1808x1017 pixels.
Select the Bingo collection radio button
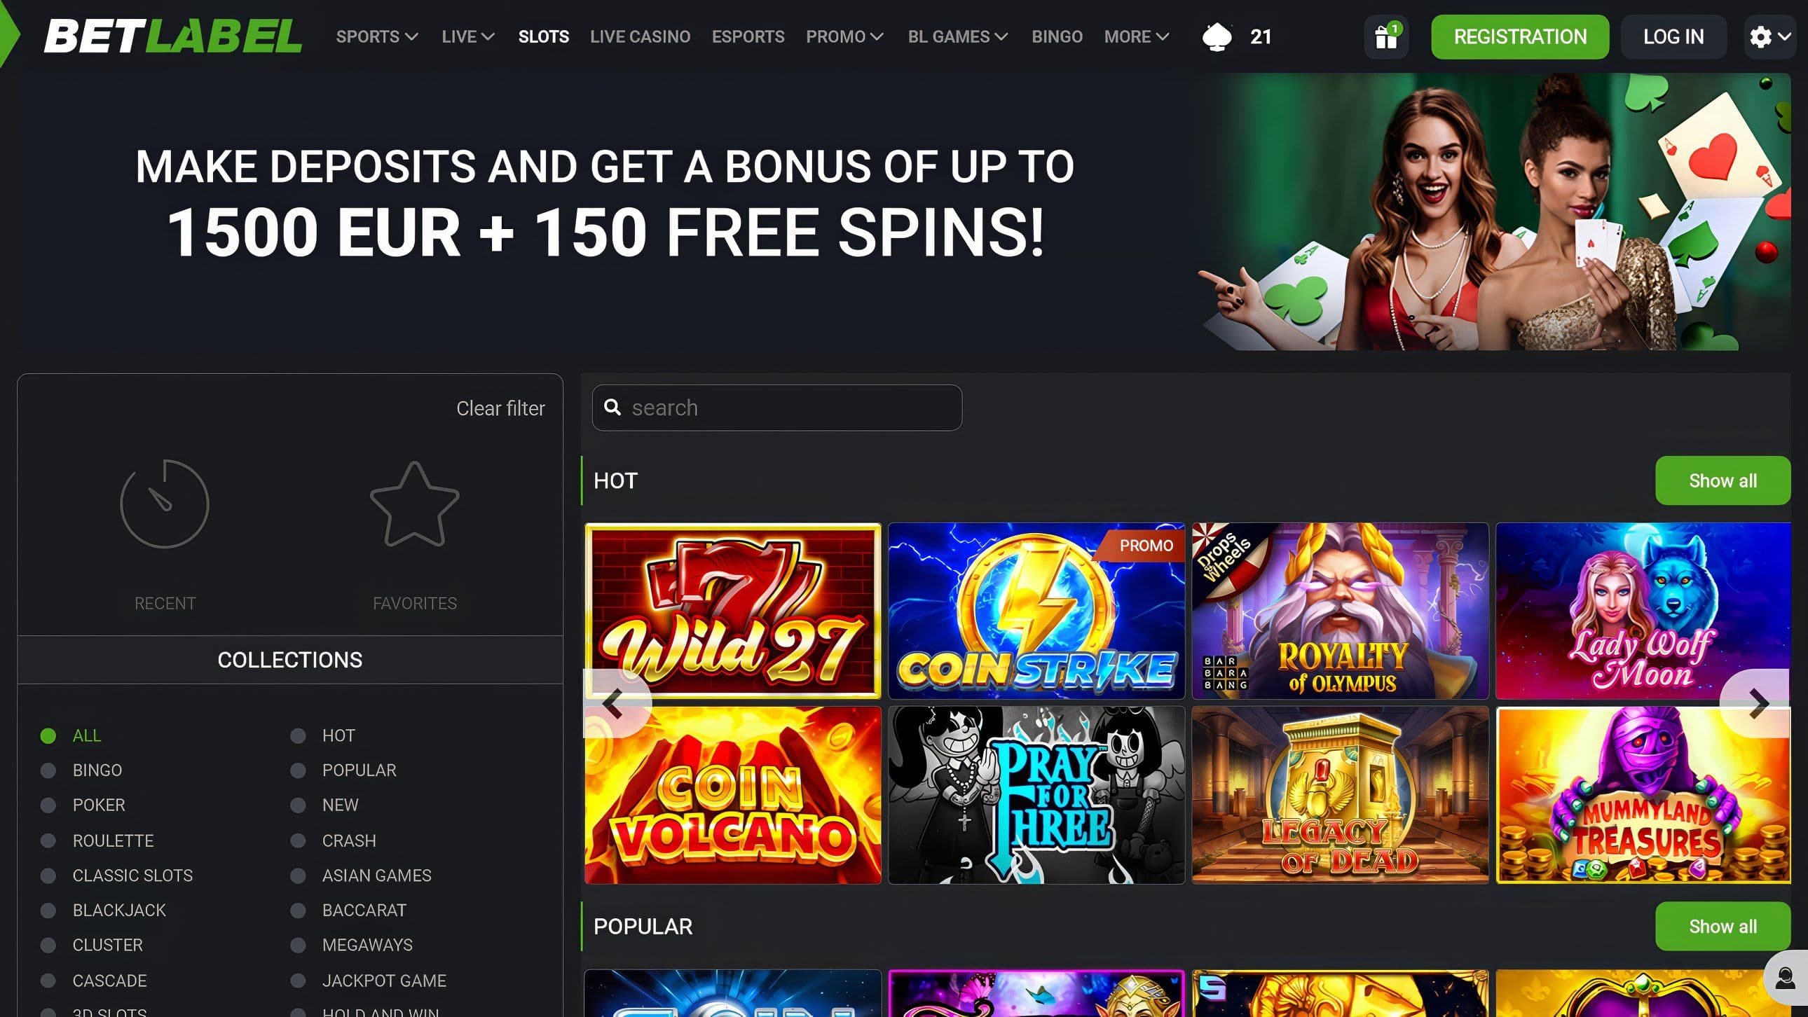coord(48,770)
